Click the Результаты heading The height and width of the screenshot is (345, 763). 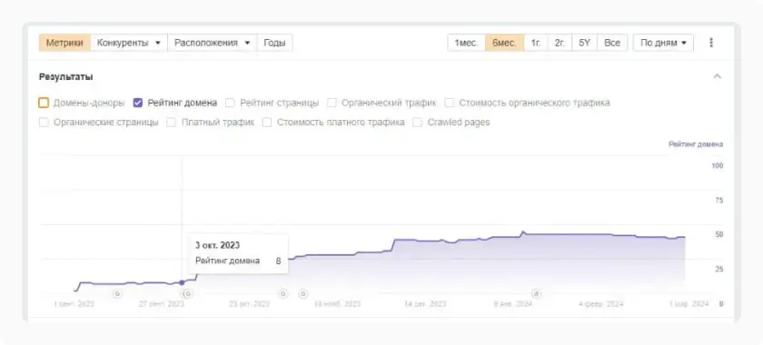[x=65, y=77]
